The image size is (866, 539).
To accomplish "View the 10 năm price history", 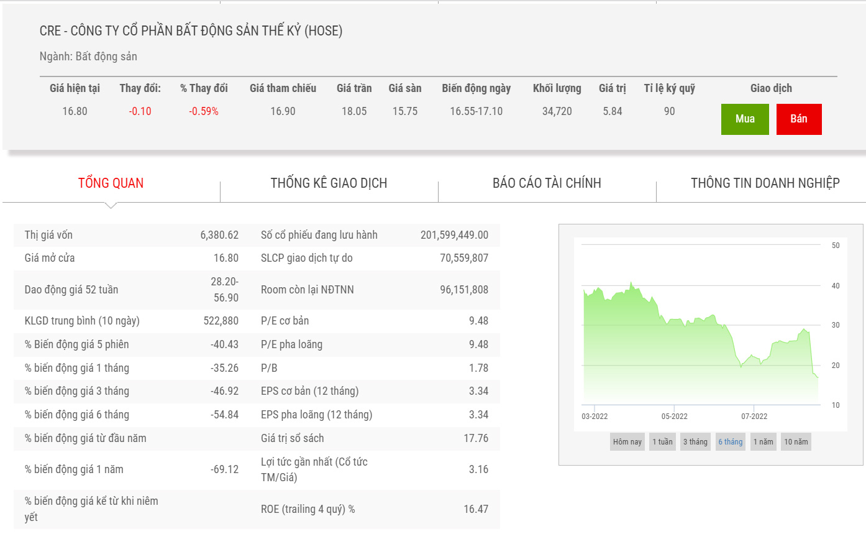I will [796, 442].
